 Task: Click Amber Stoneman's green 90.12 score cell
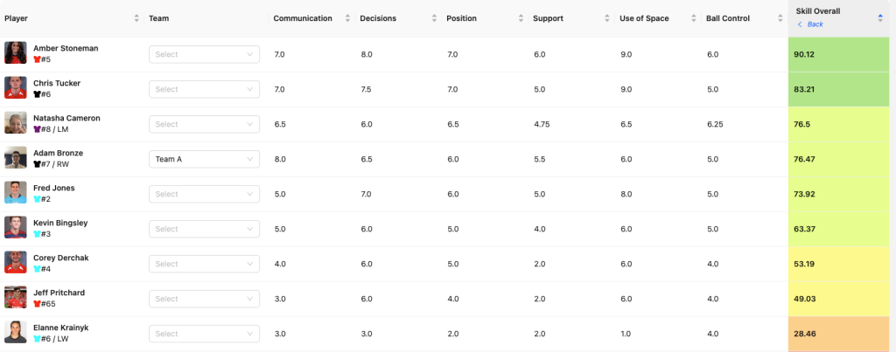pos(842,54)
